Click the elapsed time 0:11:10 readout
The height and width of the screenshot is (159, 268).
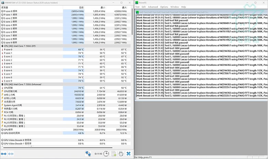pos(98,154)
